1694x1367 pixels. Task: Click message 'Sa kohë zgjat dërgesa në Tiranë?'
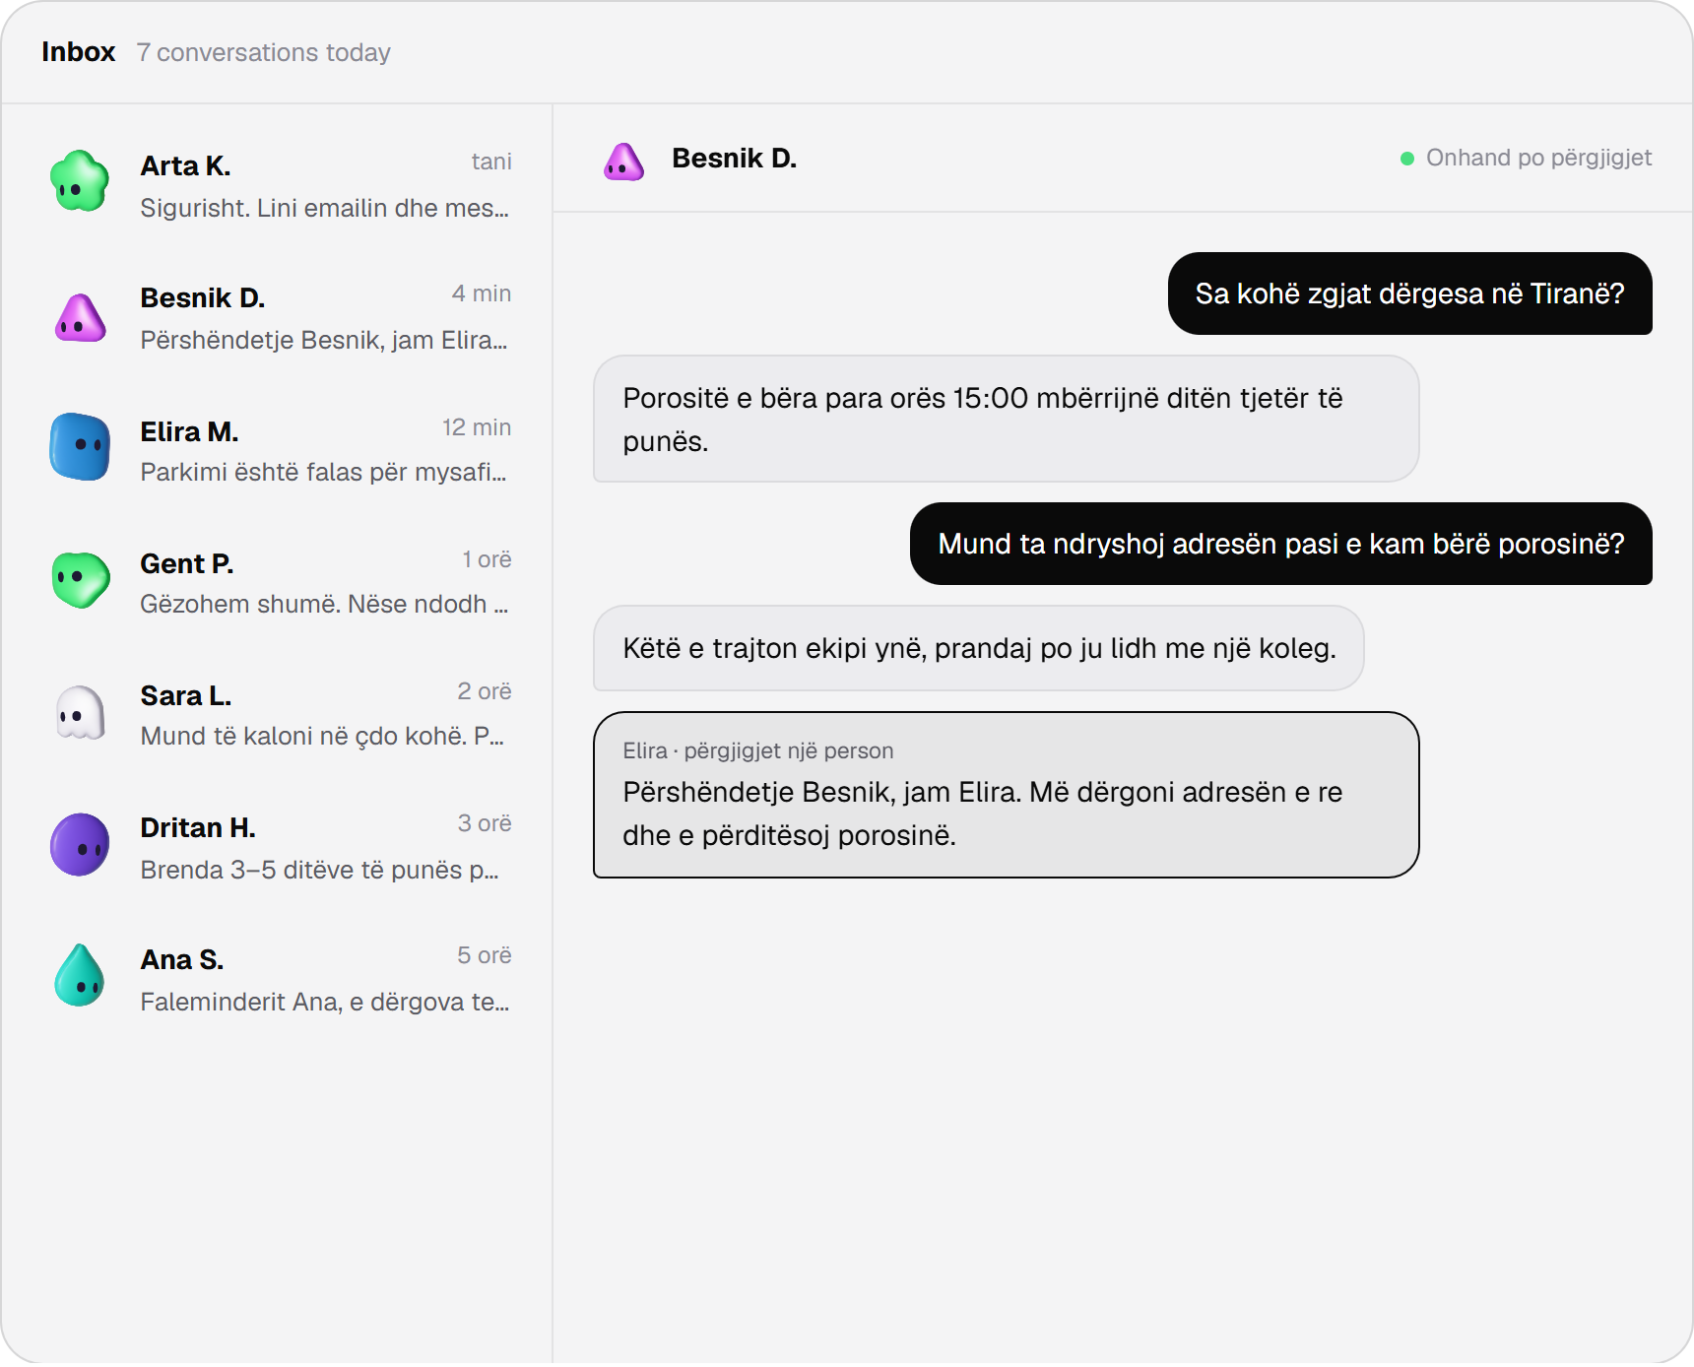[x=1409, y=293]
